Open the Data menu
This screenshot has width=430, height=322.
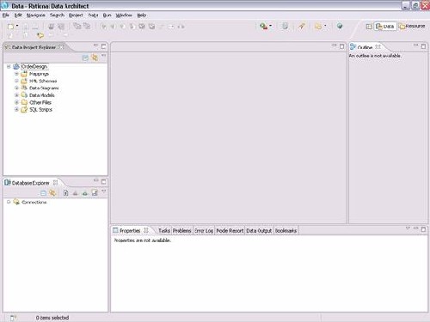click(x=93, y=15)
